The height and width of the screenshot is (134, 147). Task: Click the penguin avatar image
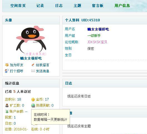click(x=31, y=40)
